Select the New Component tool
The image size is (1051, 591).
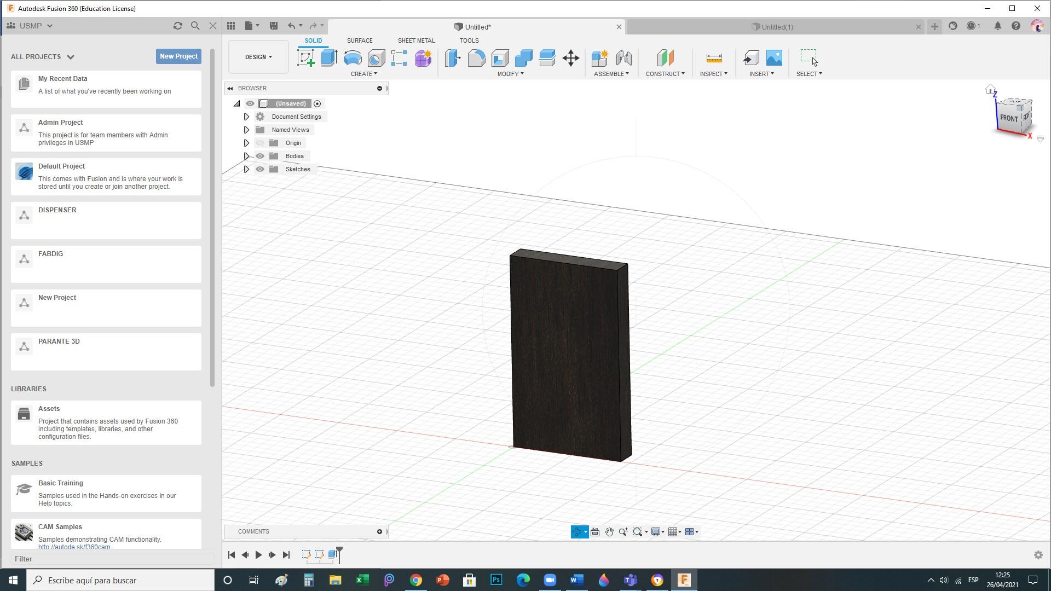[600, 58]
